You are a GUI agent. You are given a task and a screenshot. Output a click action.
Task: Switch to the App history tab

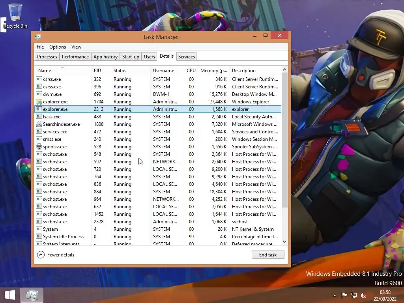[105, 57]
